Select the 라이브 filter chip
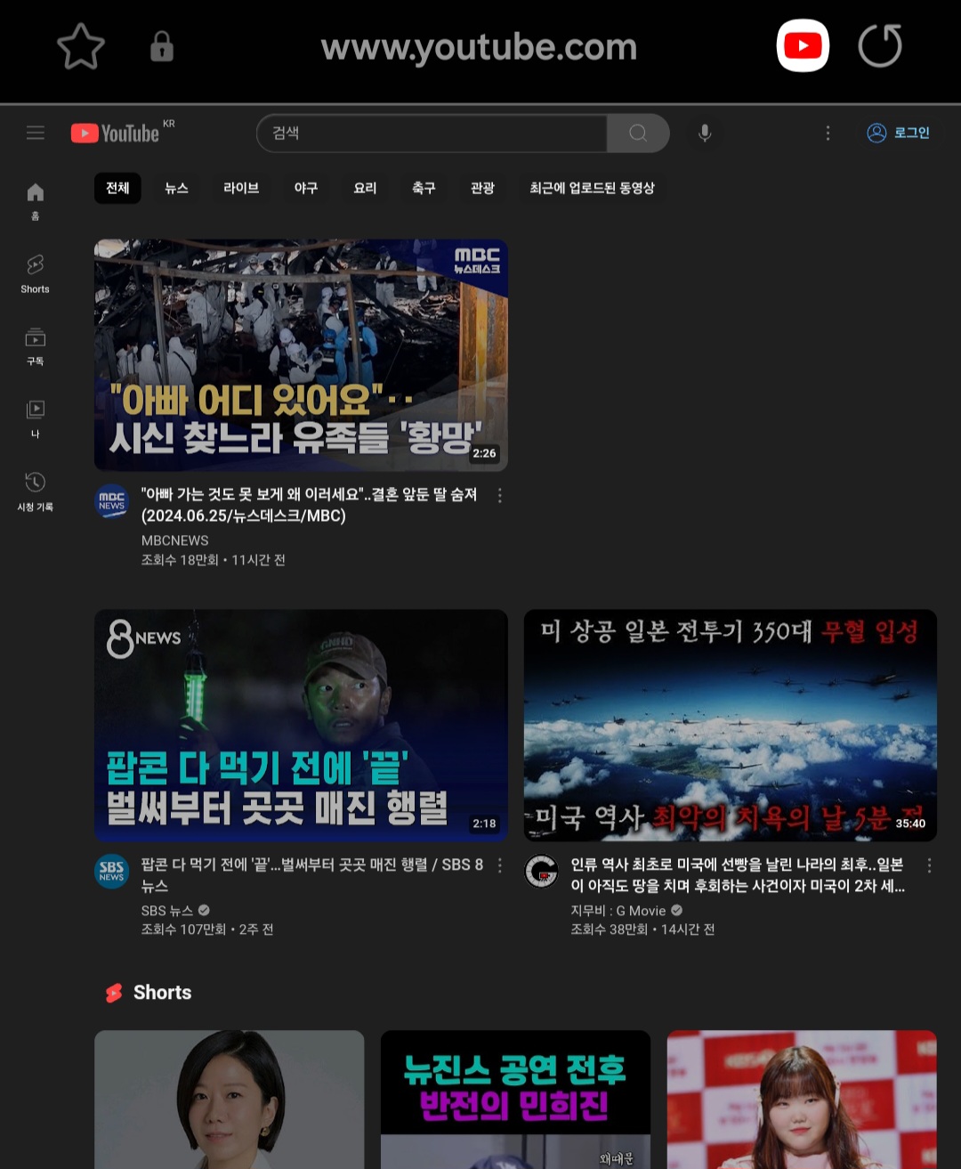 tap(241, 188)
